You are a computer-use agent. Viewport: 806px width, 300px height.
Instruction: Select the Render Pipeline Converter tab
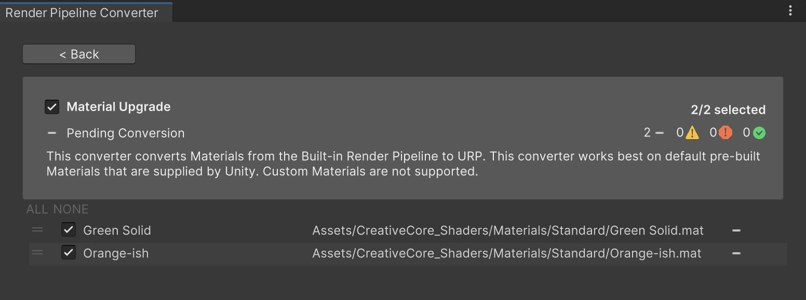(82, 13)
